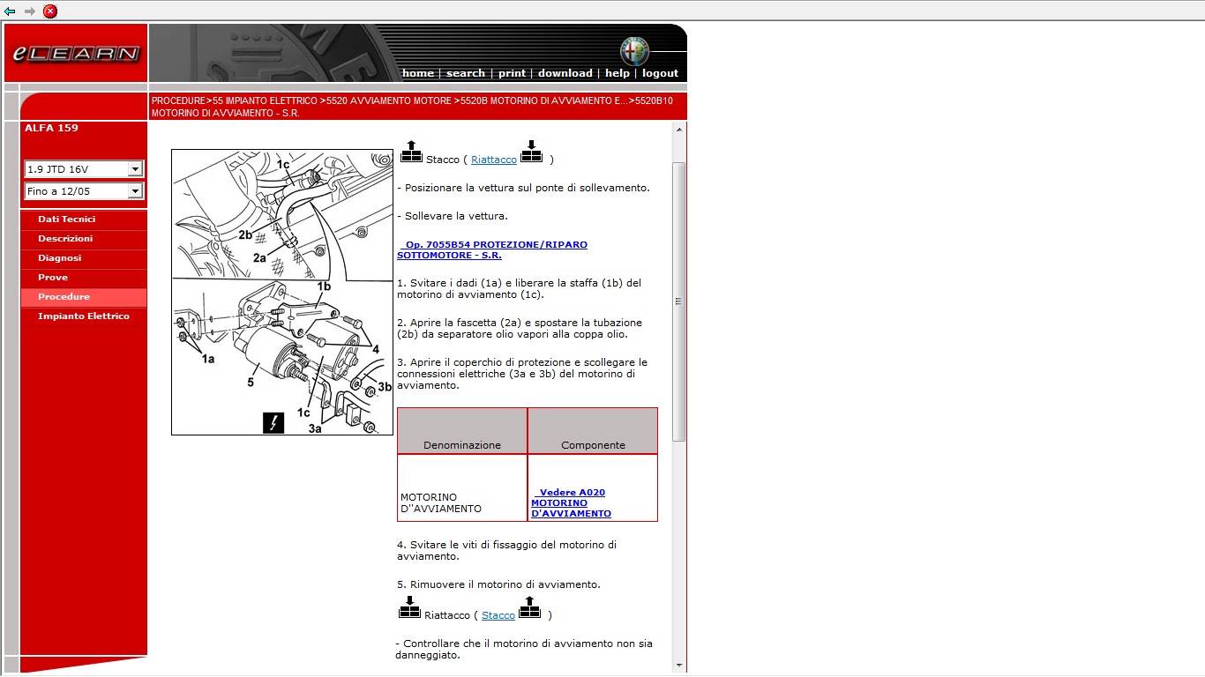Screen dimensions: 1205x677
Task: Click breadcrumb PROCEDURE
Action: [x=178, y=100]
